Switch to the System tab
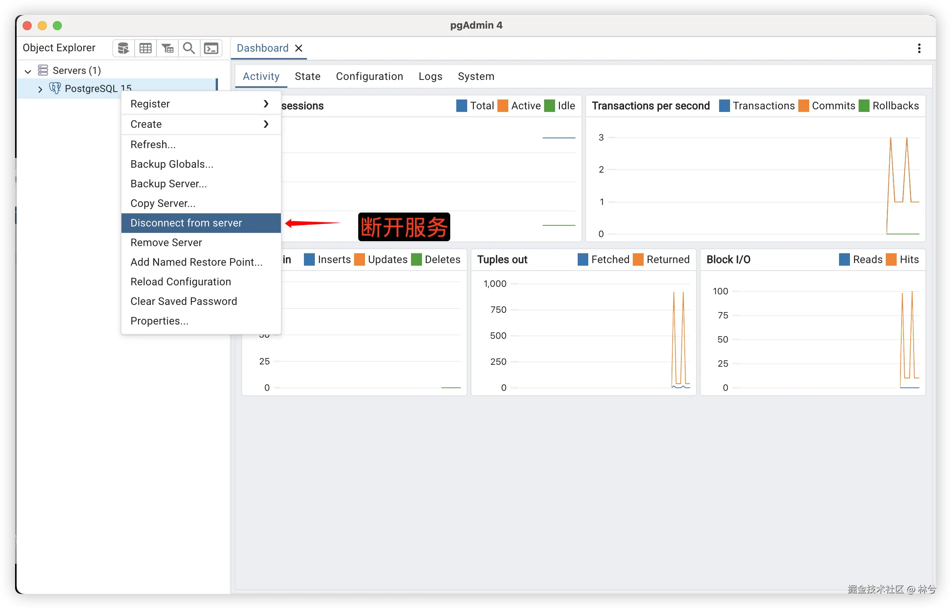This screenshot has height=609, width=951. point(476,77)
